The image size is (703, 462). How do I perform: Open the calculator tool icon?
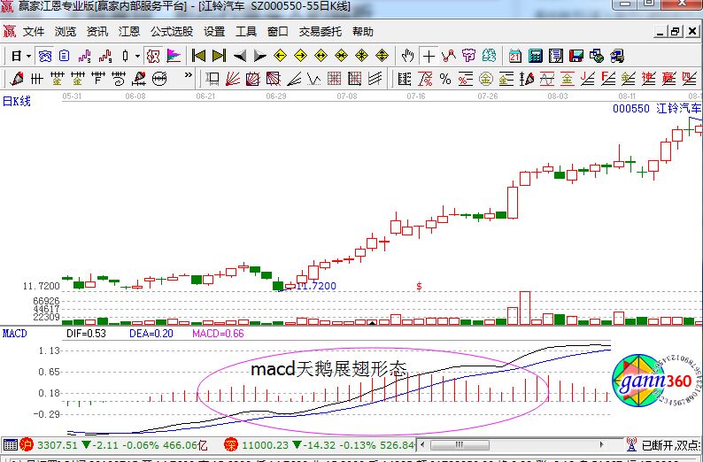tap(535, 56)
